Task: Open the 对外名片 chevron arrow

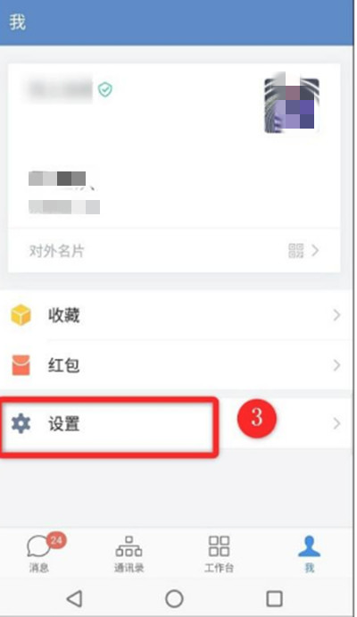Action: click(x=315, y=250)
